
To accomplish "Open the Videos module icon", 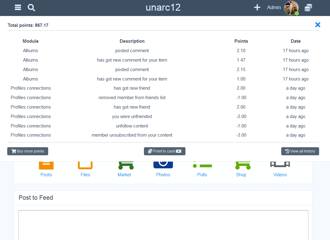I will tap(280, 165).
